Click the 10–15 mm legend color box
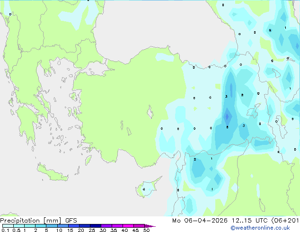Image resolution: width=300 pixels, height=232 pixels. [x=62, y=226]
